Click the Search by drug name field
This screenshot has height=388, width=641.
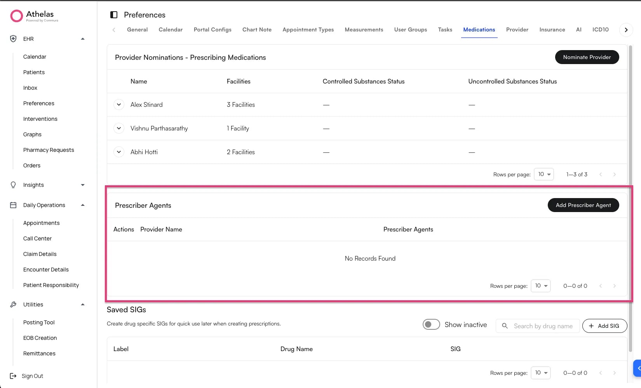point(543,326)
